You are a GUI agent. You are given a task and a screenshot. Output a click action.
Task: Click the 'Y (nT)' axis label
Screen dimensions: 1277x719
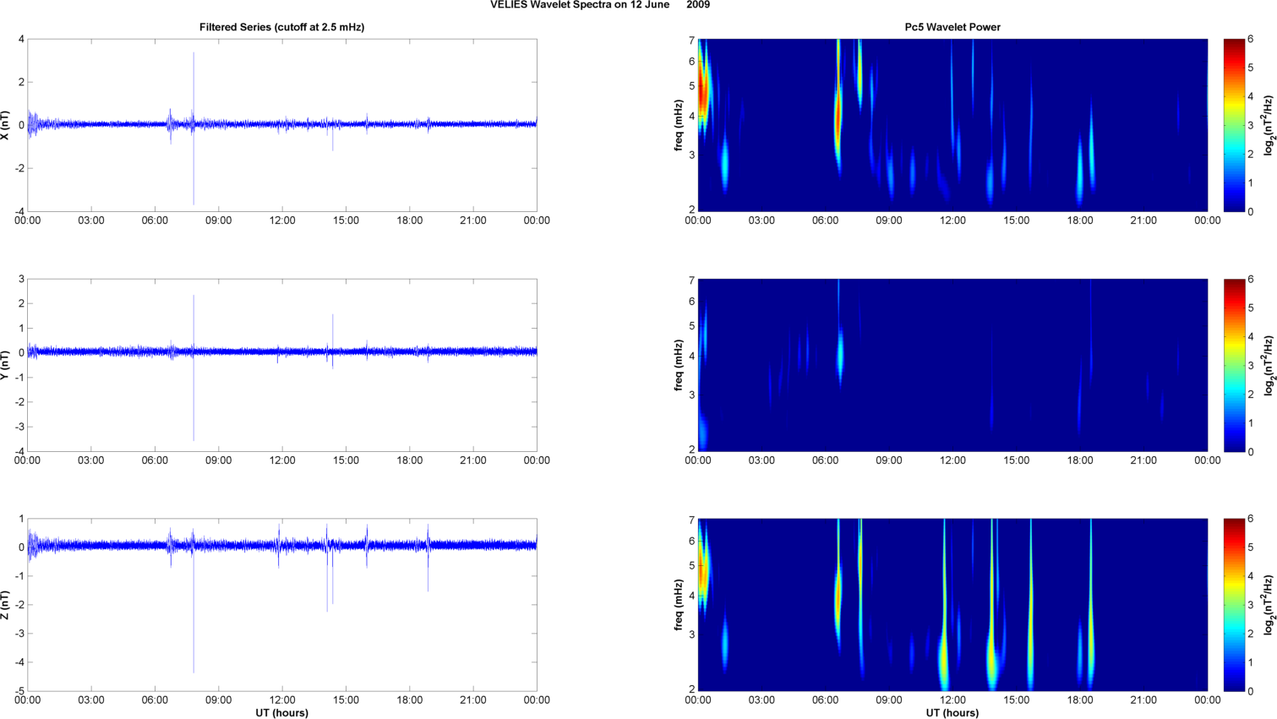(x=7, y=365)
